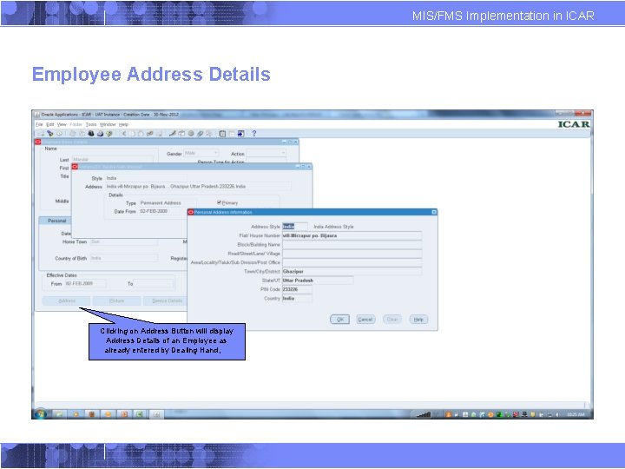Click the Road/Street/Lane/Village field

click(352, 254)
